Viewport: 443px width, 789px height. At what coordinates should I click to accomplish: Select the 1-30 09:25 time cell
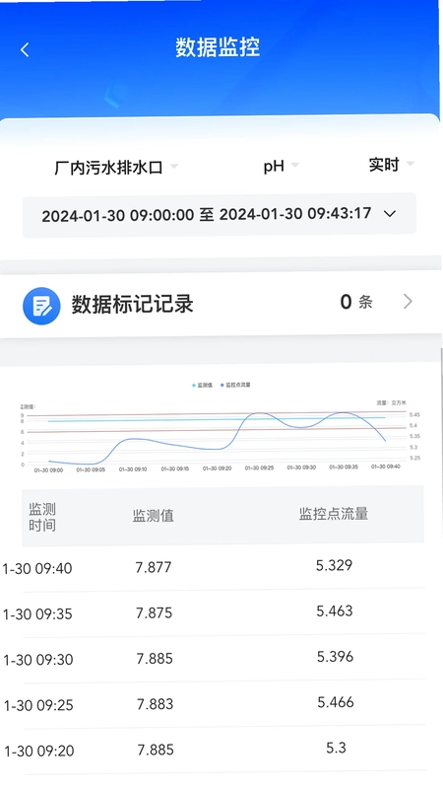click(x=38, y=705)
